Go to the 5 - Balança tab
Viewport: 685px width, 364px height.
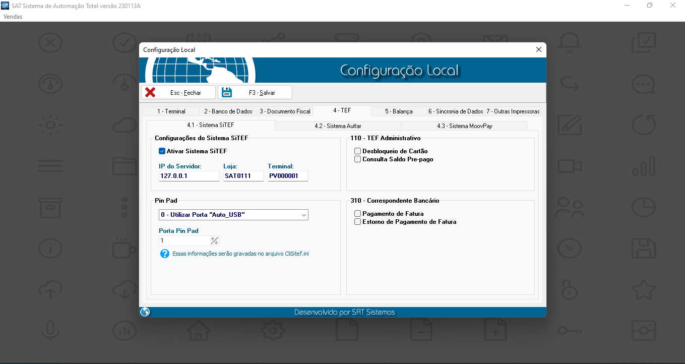(x=398, y=111)
